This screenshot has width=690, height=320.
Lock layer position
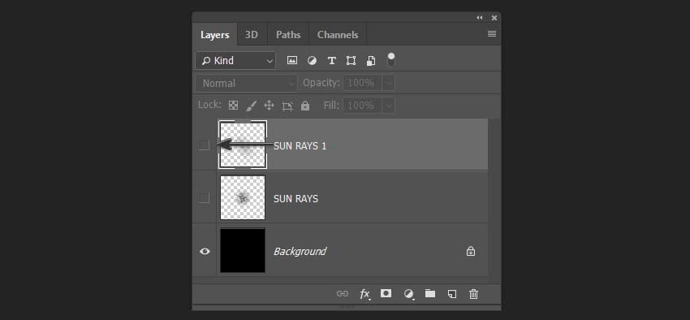tap(269, 106)
